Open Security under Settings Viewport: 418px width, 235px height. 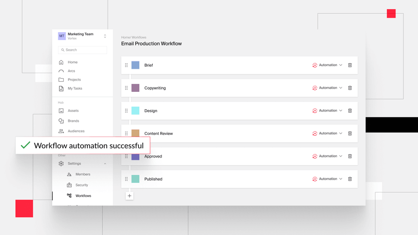pos(81,185)
